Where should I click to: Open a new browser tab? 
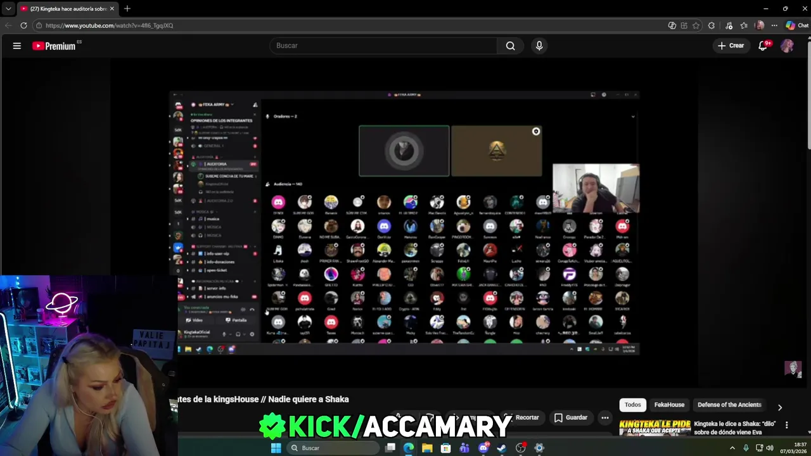pos(127,9)
